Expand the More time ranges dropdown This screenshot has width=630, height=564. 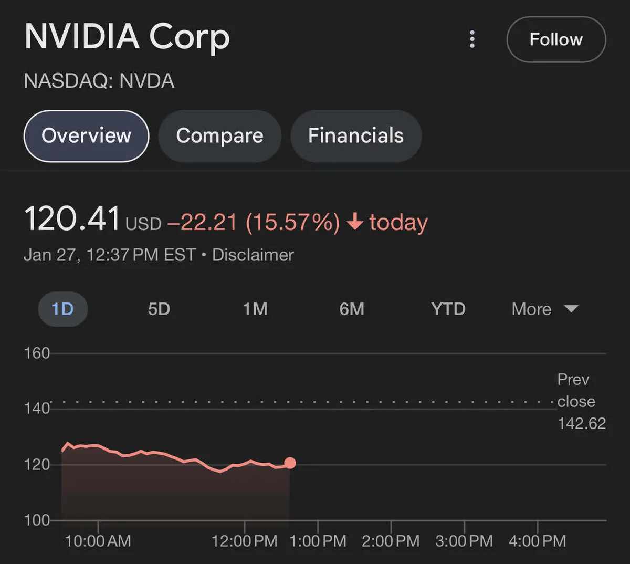[531, 309]
